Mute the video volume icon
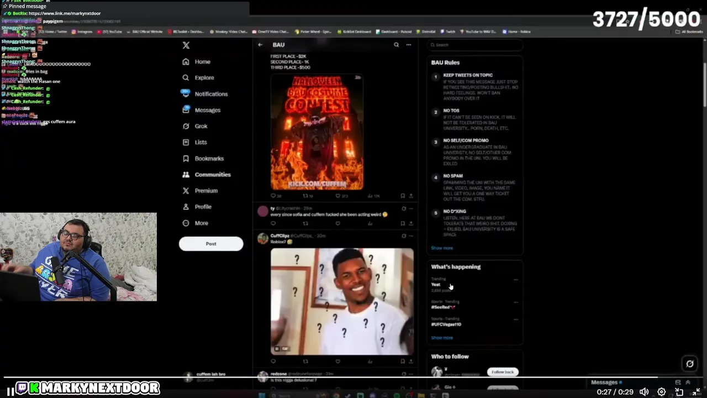 [x=644, y=392]
